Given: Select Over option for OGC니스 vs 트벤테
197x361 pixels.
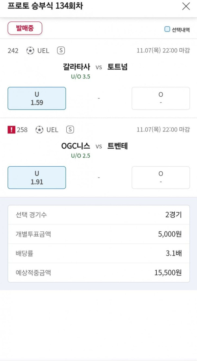Looking at the screenshot, I should tap(161, 178).
